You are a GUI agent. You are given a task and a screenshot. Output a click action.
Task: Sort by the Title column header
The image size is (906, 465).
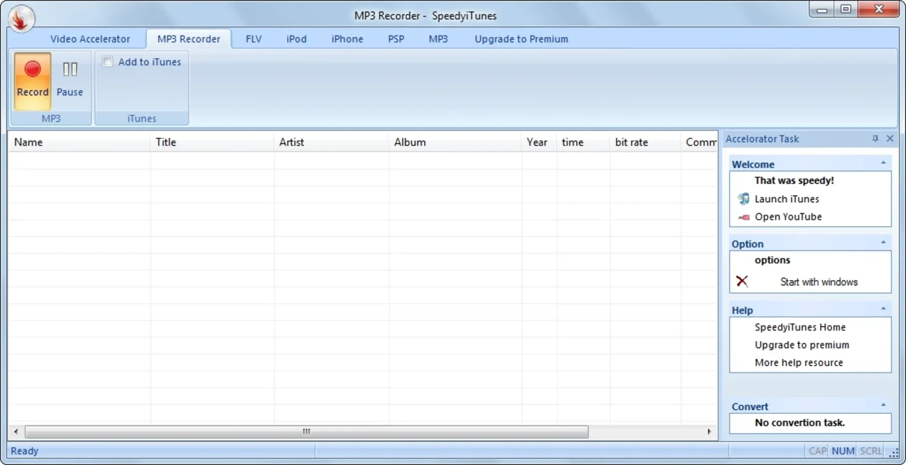click(x=212, y=142)
